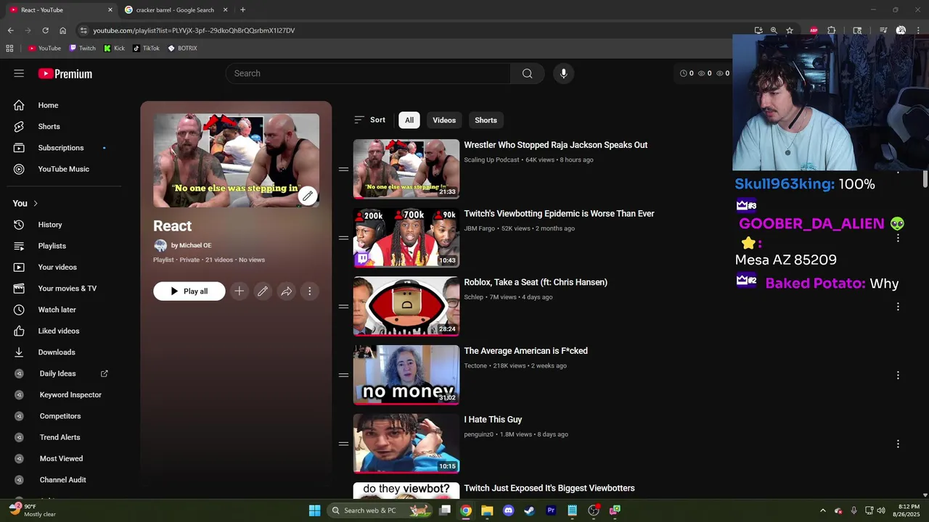The image size is (929, 522).
Task: Open 'Twitch Just Exposed It's Biggest Viewbotters'
Action: 549,488
